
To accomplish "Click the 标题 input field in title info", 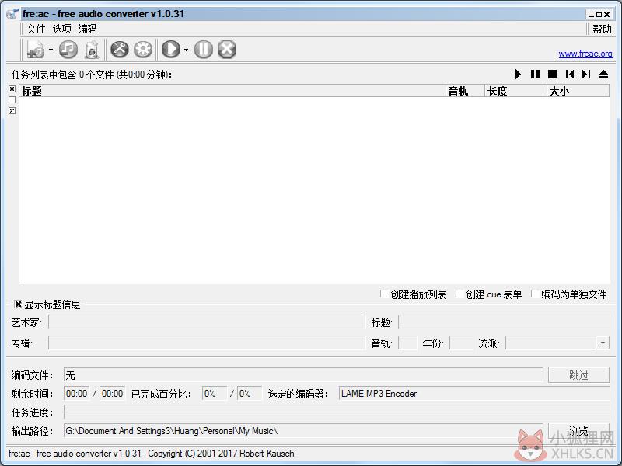I will [x=504, y=322].
